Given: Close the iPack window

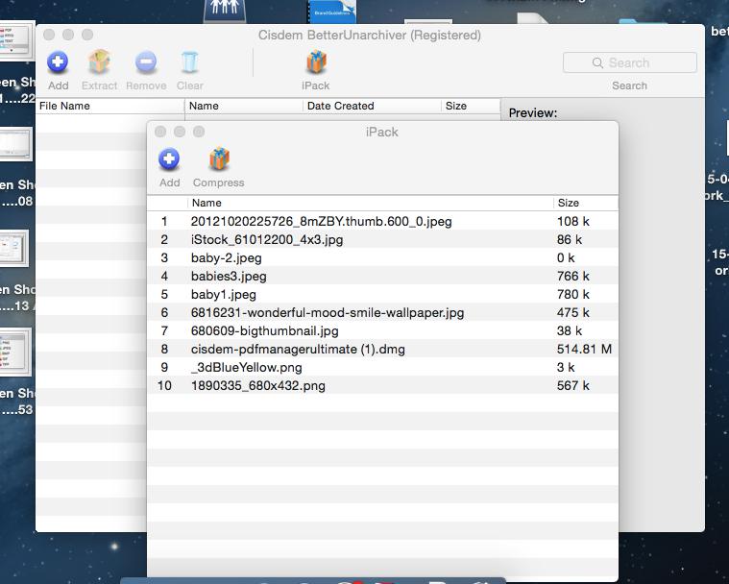Looking at the screenshot, I should coord(160,132).
